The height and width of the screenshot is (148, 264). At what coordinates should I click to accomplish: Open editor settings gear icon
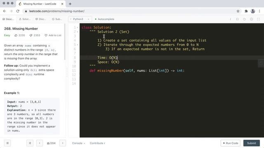[x=251, y=19]
